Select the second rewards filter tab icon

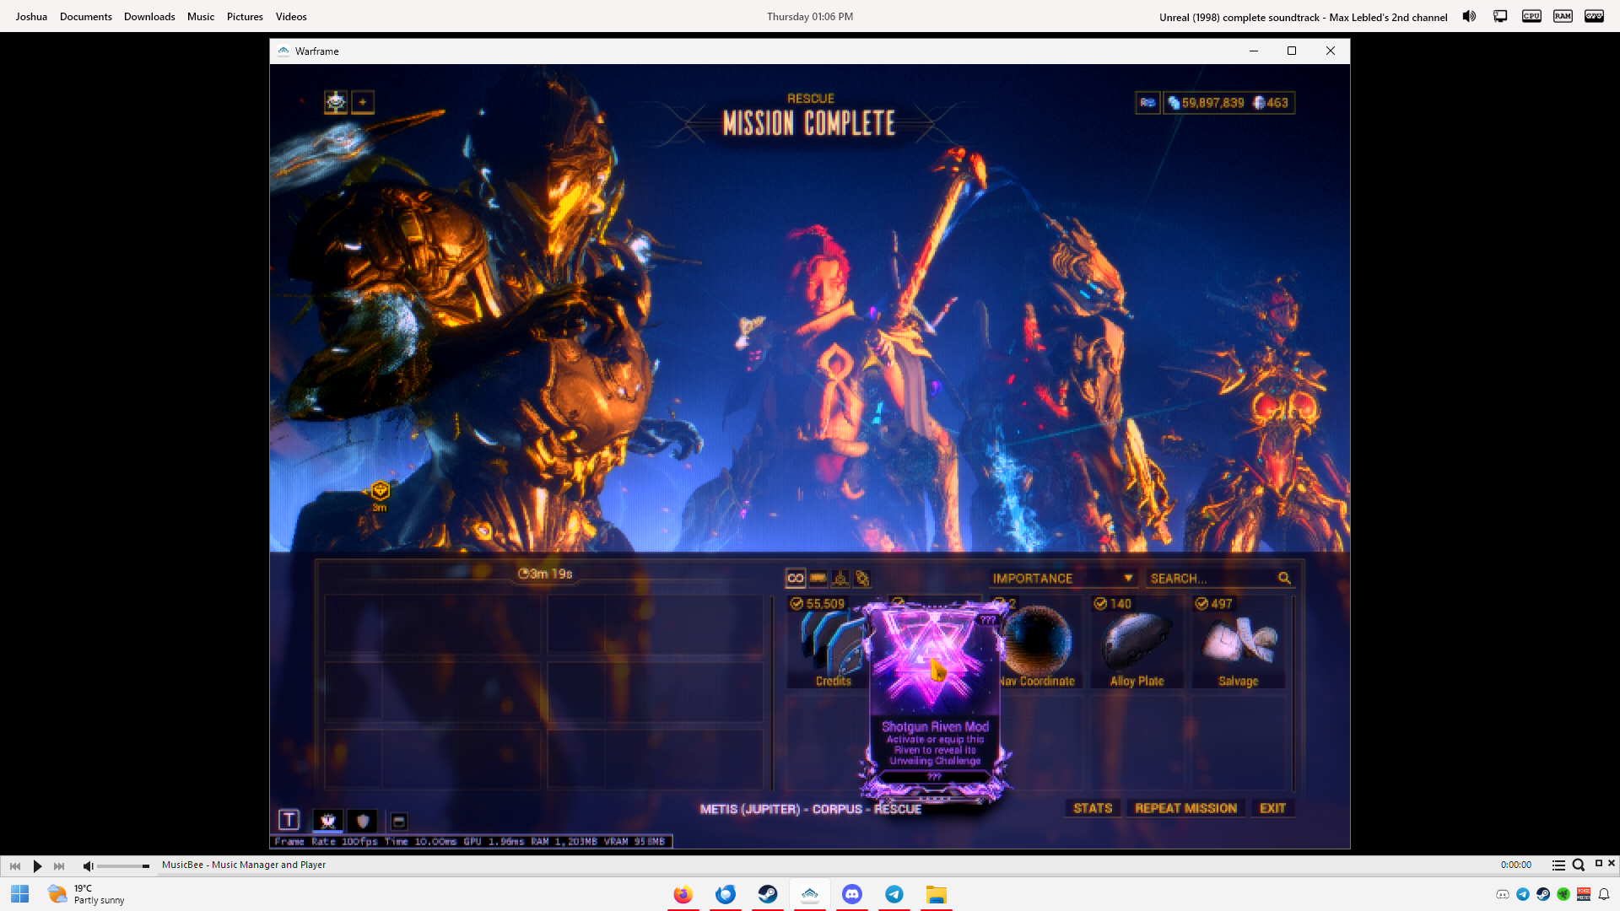(x=818, y=578)
